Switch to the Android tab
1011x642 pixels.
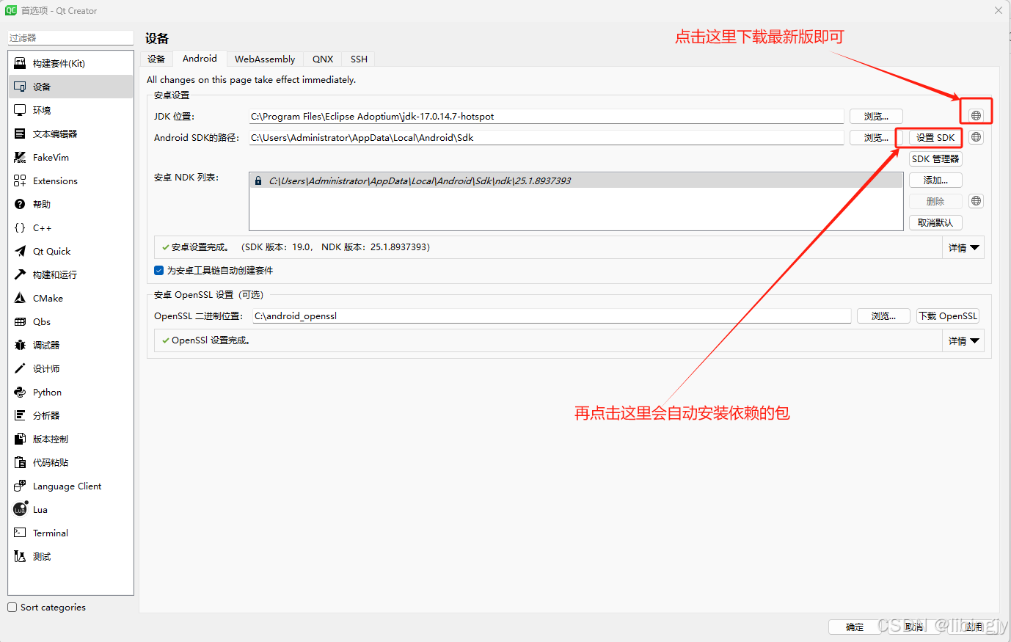pyautogui.click(x=200, y=59)
